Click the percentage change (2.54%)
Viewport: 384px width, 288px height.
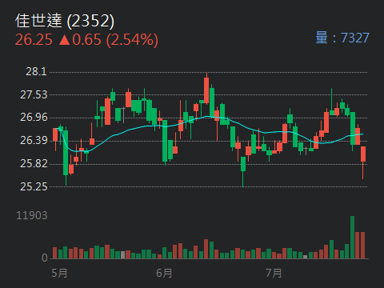click(132, 40)
